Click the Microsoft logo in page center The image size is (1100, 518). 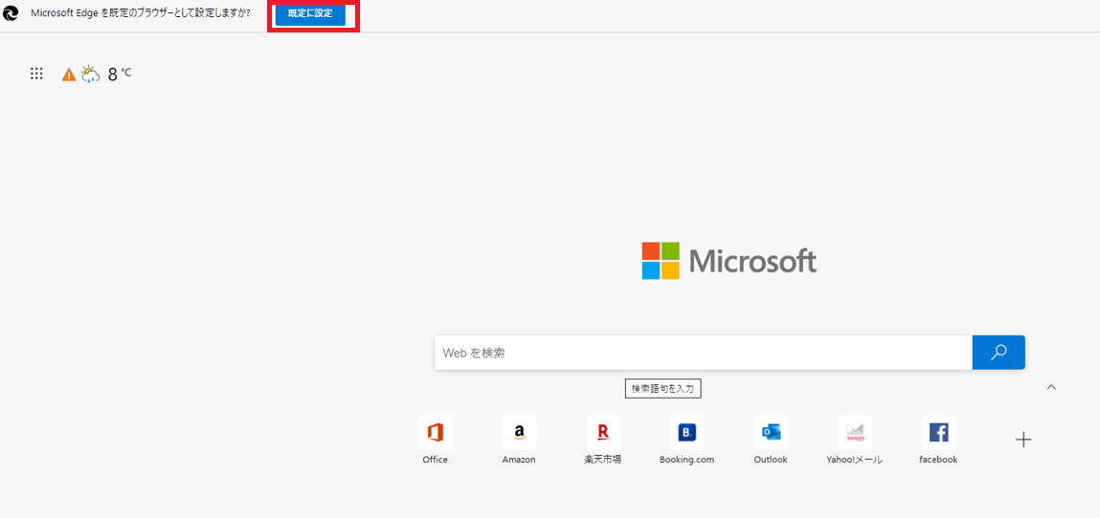(x=729, y=261)
